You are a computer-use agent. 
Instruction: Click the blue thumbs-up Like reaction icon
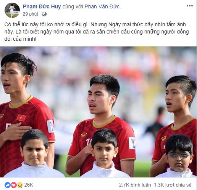click(8, 185)
